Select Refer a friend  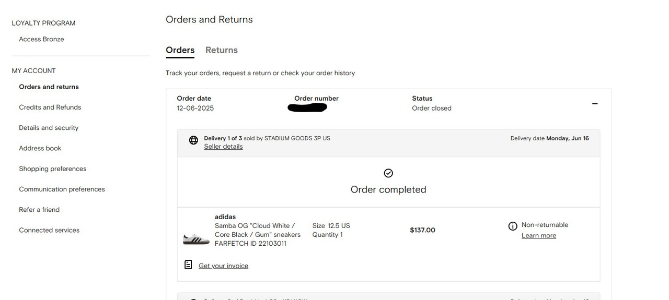click(39, 210)
